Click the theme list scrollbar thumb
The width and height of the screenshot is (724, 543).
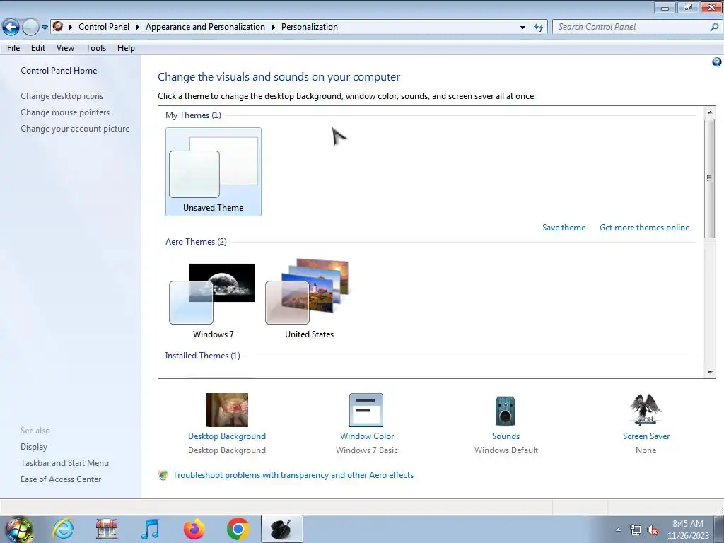point(710,178)
